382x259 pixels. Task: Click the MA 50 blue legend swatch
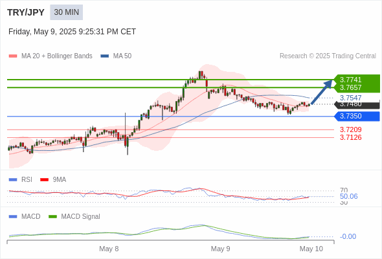(105, 56)
